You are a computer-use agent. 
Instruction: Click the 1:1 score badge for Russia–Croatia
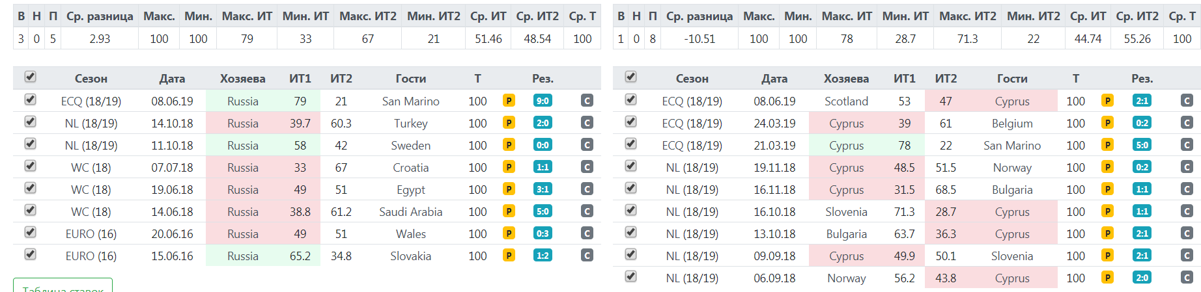click(543, 167)
